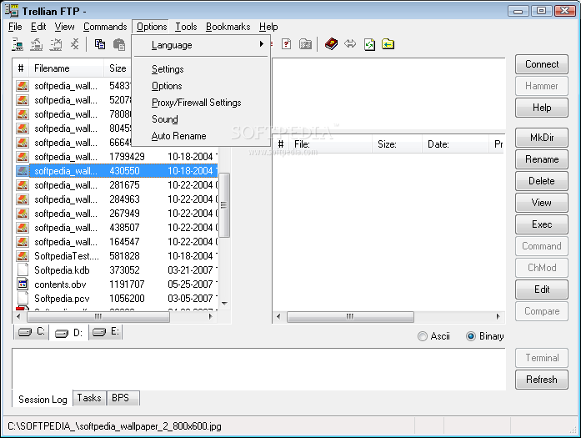This screenshot has width=581, height=438.
Task: Click the contents.obv file icon
Action: point(23,284)
